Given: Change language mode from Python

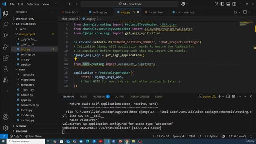Looking at the screenshot, I should pos(214,136).
